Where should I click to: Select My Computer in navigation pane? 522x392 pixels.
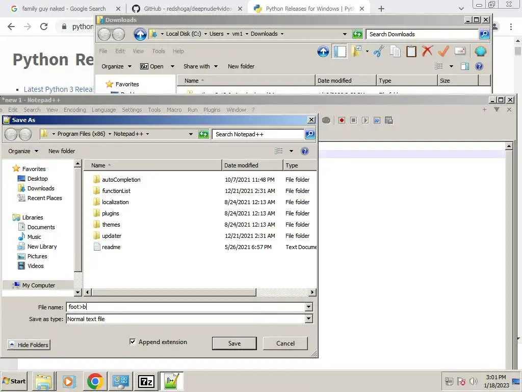point(39,285)
